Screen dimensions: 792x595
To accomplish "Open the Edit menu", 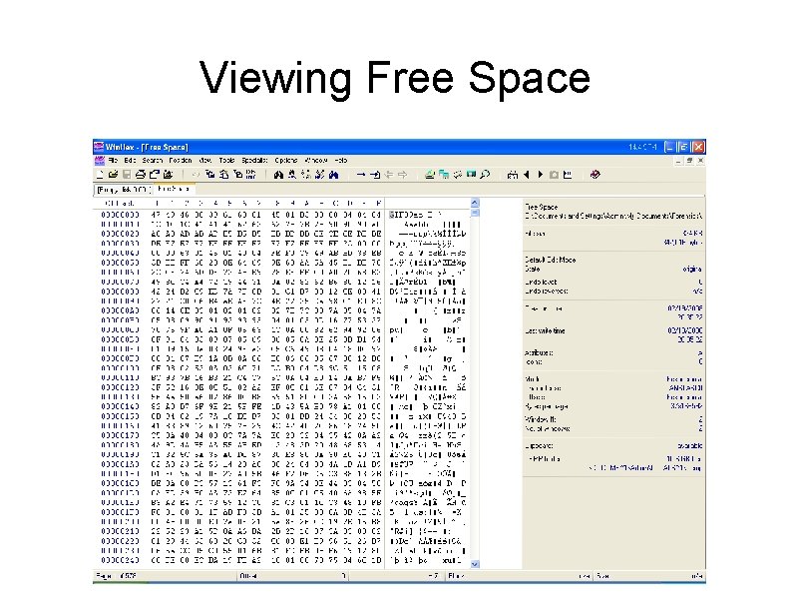I will (130, 161).
